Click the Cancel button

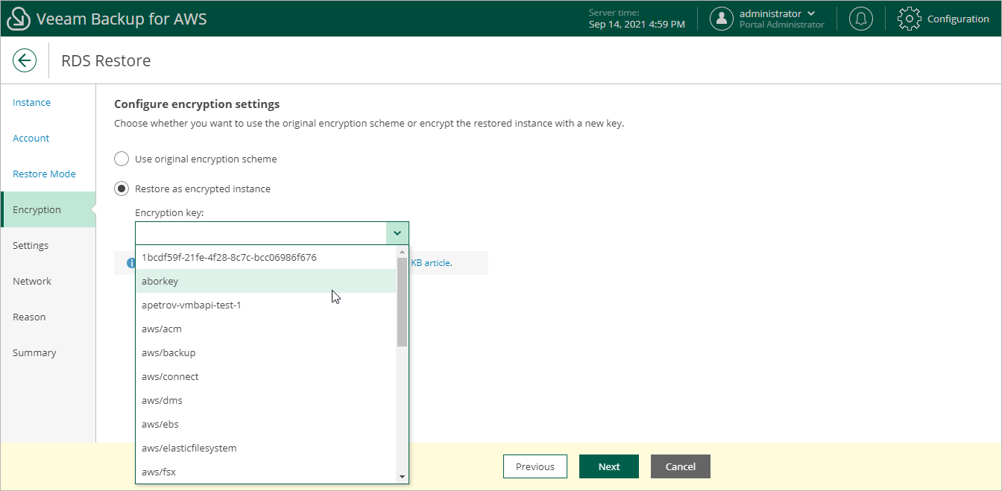681,466
